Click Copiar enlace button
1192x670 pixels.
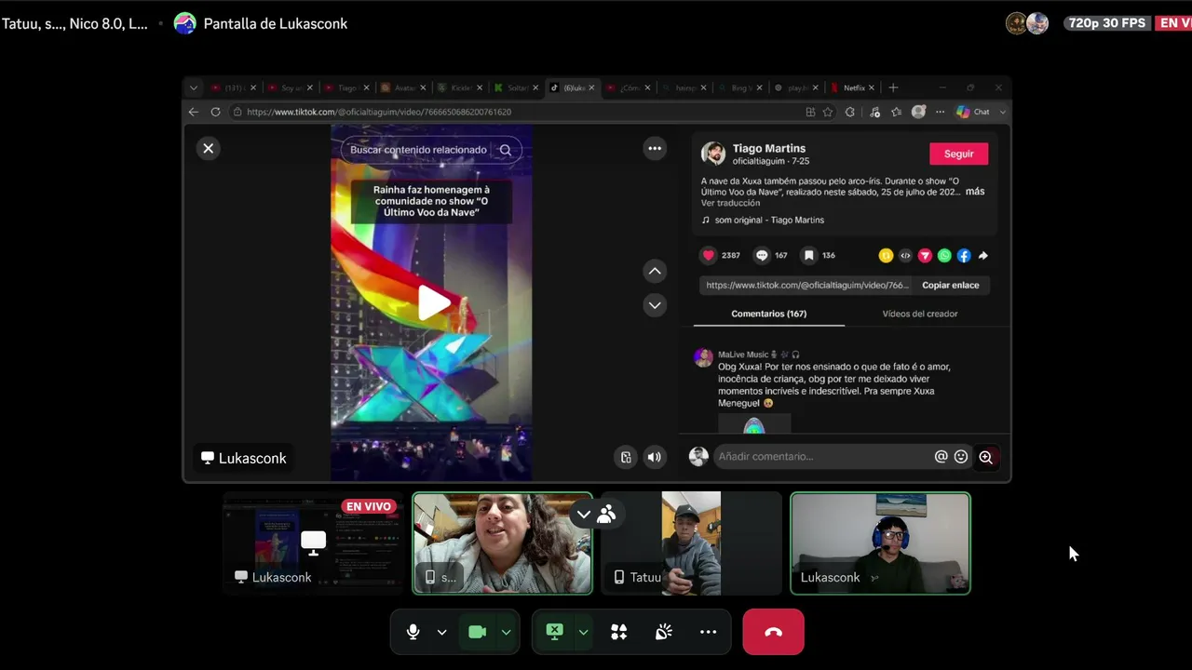tap(951, 286)
